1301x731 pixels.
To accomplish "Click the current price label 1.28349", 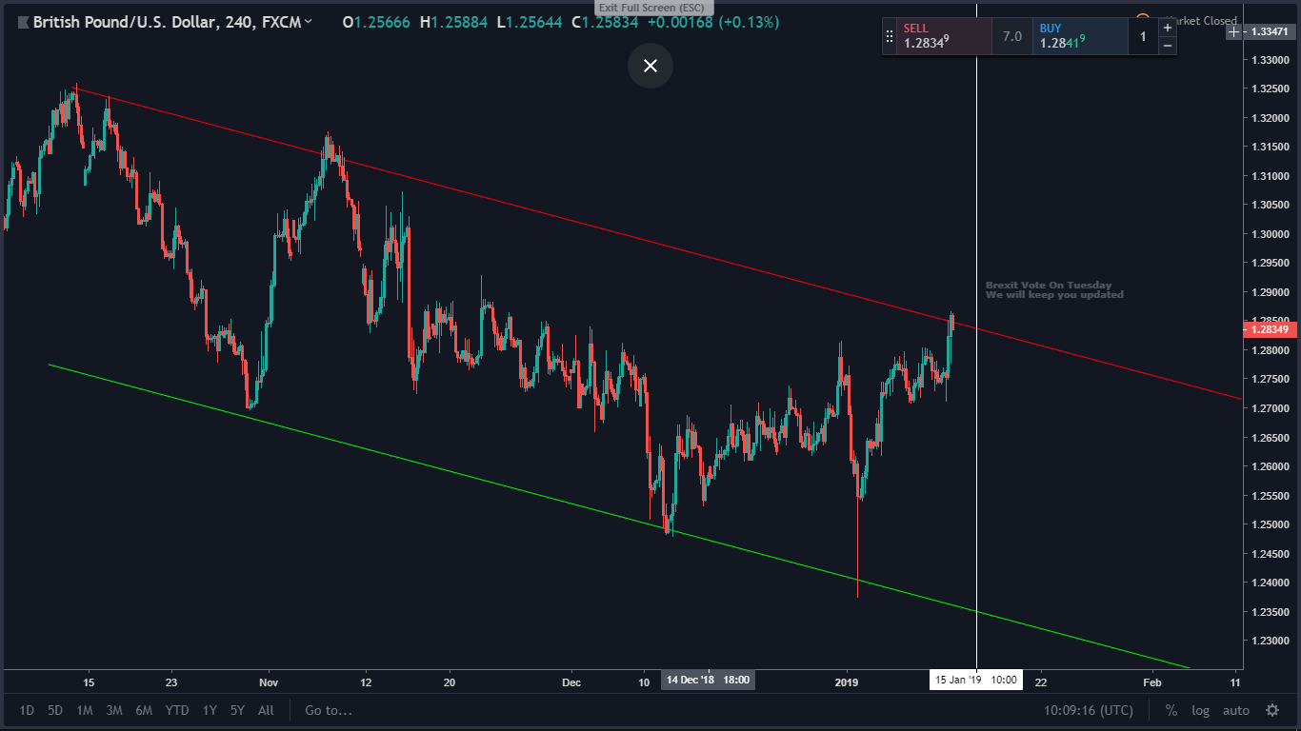I will (x=1270, y=329).
